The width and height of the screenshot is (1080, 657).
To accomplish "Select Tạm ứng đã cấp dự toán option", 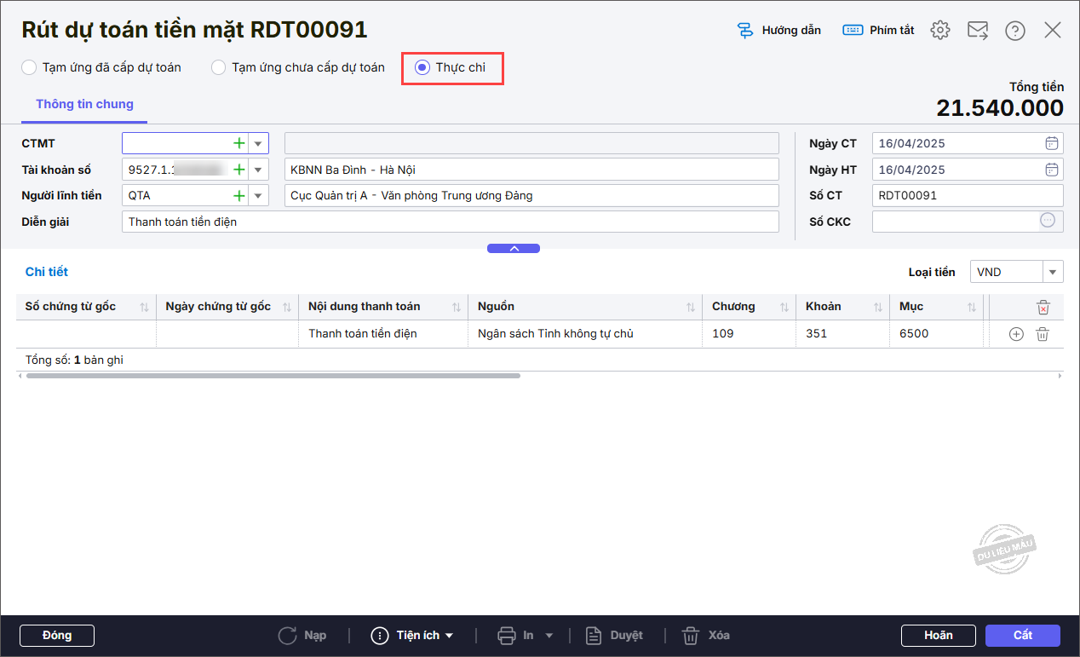I will (30, 67).
